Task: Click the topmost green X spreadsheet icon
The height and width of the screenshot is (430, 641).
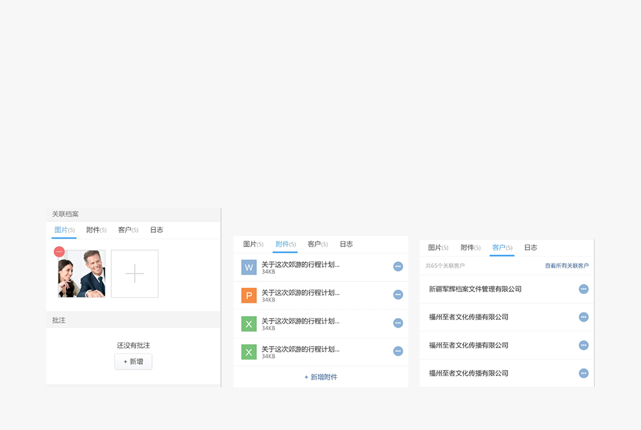Action: [x=249, y=324]
